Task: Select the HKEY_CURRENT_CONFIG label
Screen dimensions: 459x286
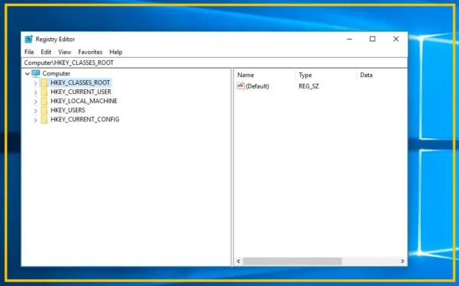Action: click(85, 120)
